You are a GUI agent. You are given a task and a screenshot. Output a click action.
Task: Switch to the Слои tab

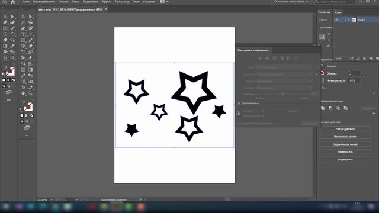pyautogui.click(x=338, y=12)
